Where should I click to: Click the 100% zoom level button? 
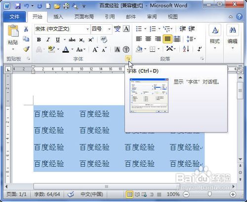pyautogui.click(x=173, y=195)
